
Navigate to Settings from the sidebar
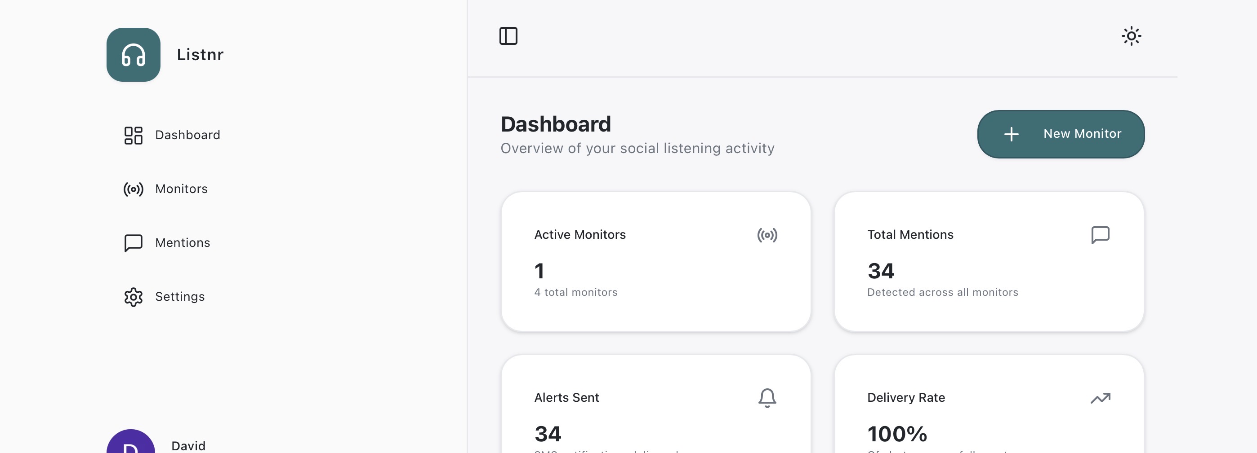click(179, 297)
